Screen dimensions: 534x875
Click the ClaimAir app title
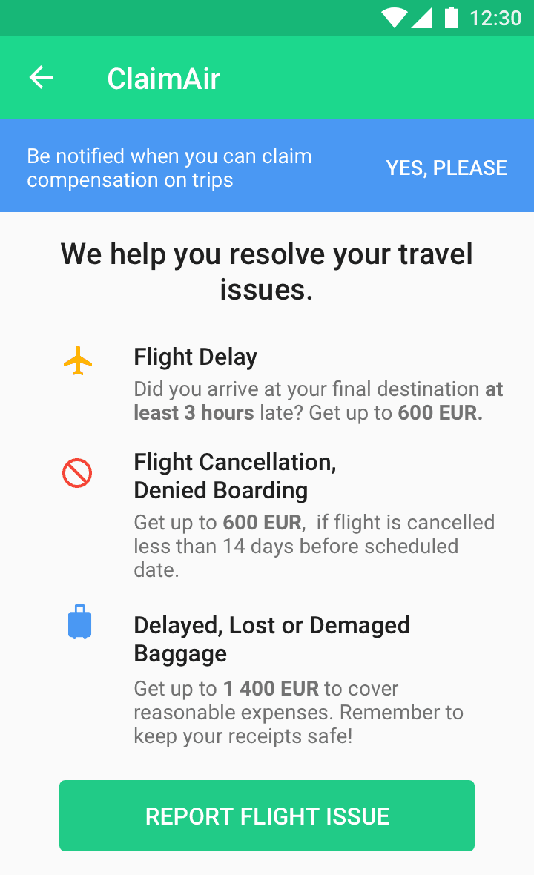coord(163,79)
